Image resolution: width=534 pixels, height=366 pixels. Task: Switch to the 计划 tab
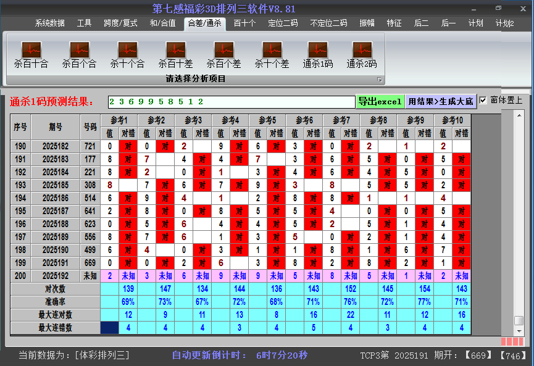pyautogui.click(x=475, y=23)
